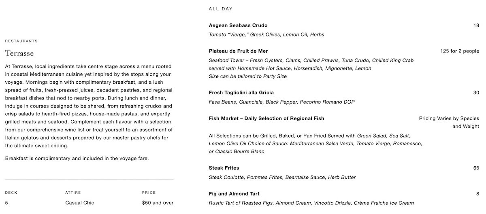Click Pricing Varies by Species text
The width and height of the screenshot is (486, 214).
tap(449, 119)
